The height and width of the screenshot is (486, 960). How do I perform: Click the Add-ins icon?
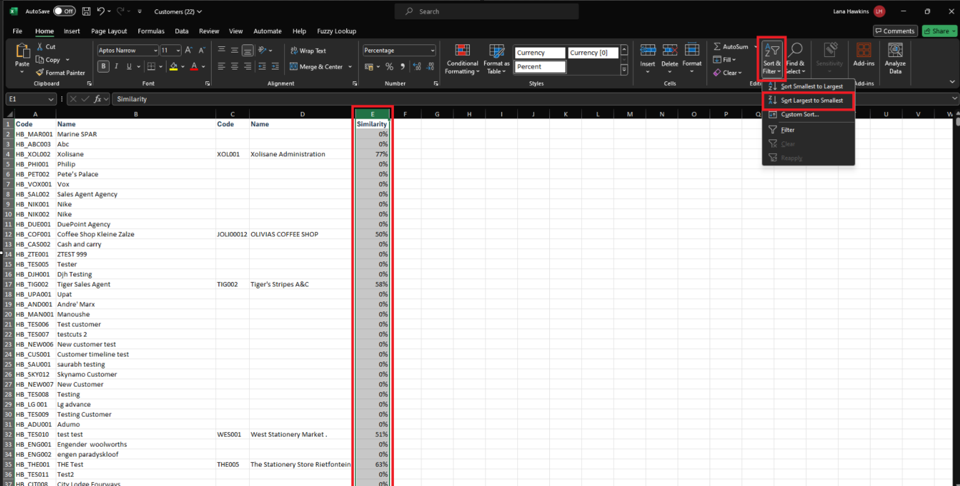point(864,51)
